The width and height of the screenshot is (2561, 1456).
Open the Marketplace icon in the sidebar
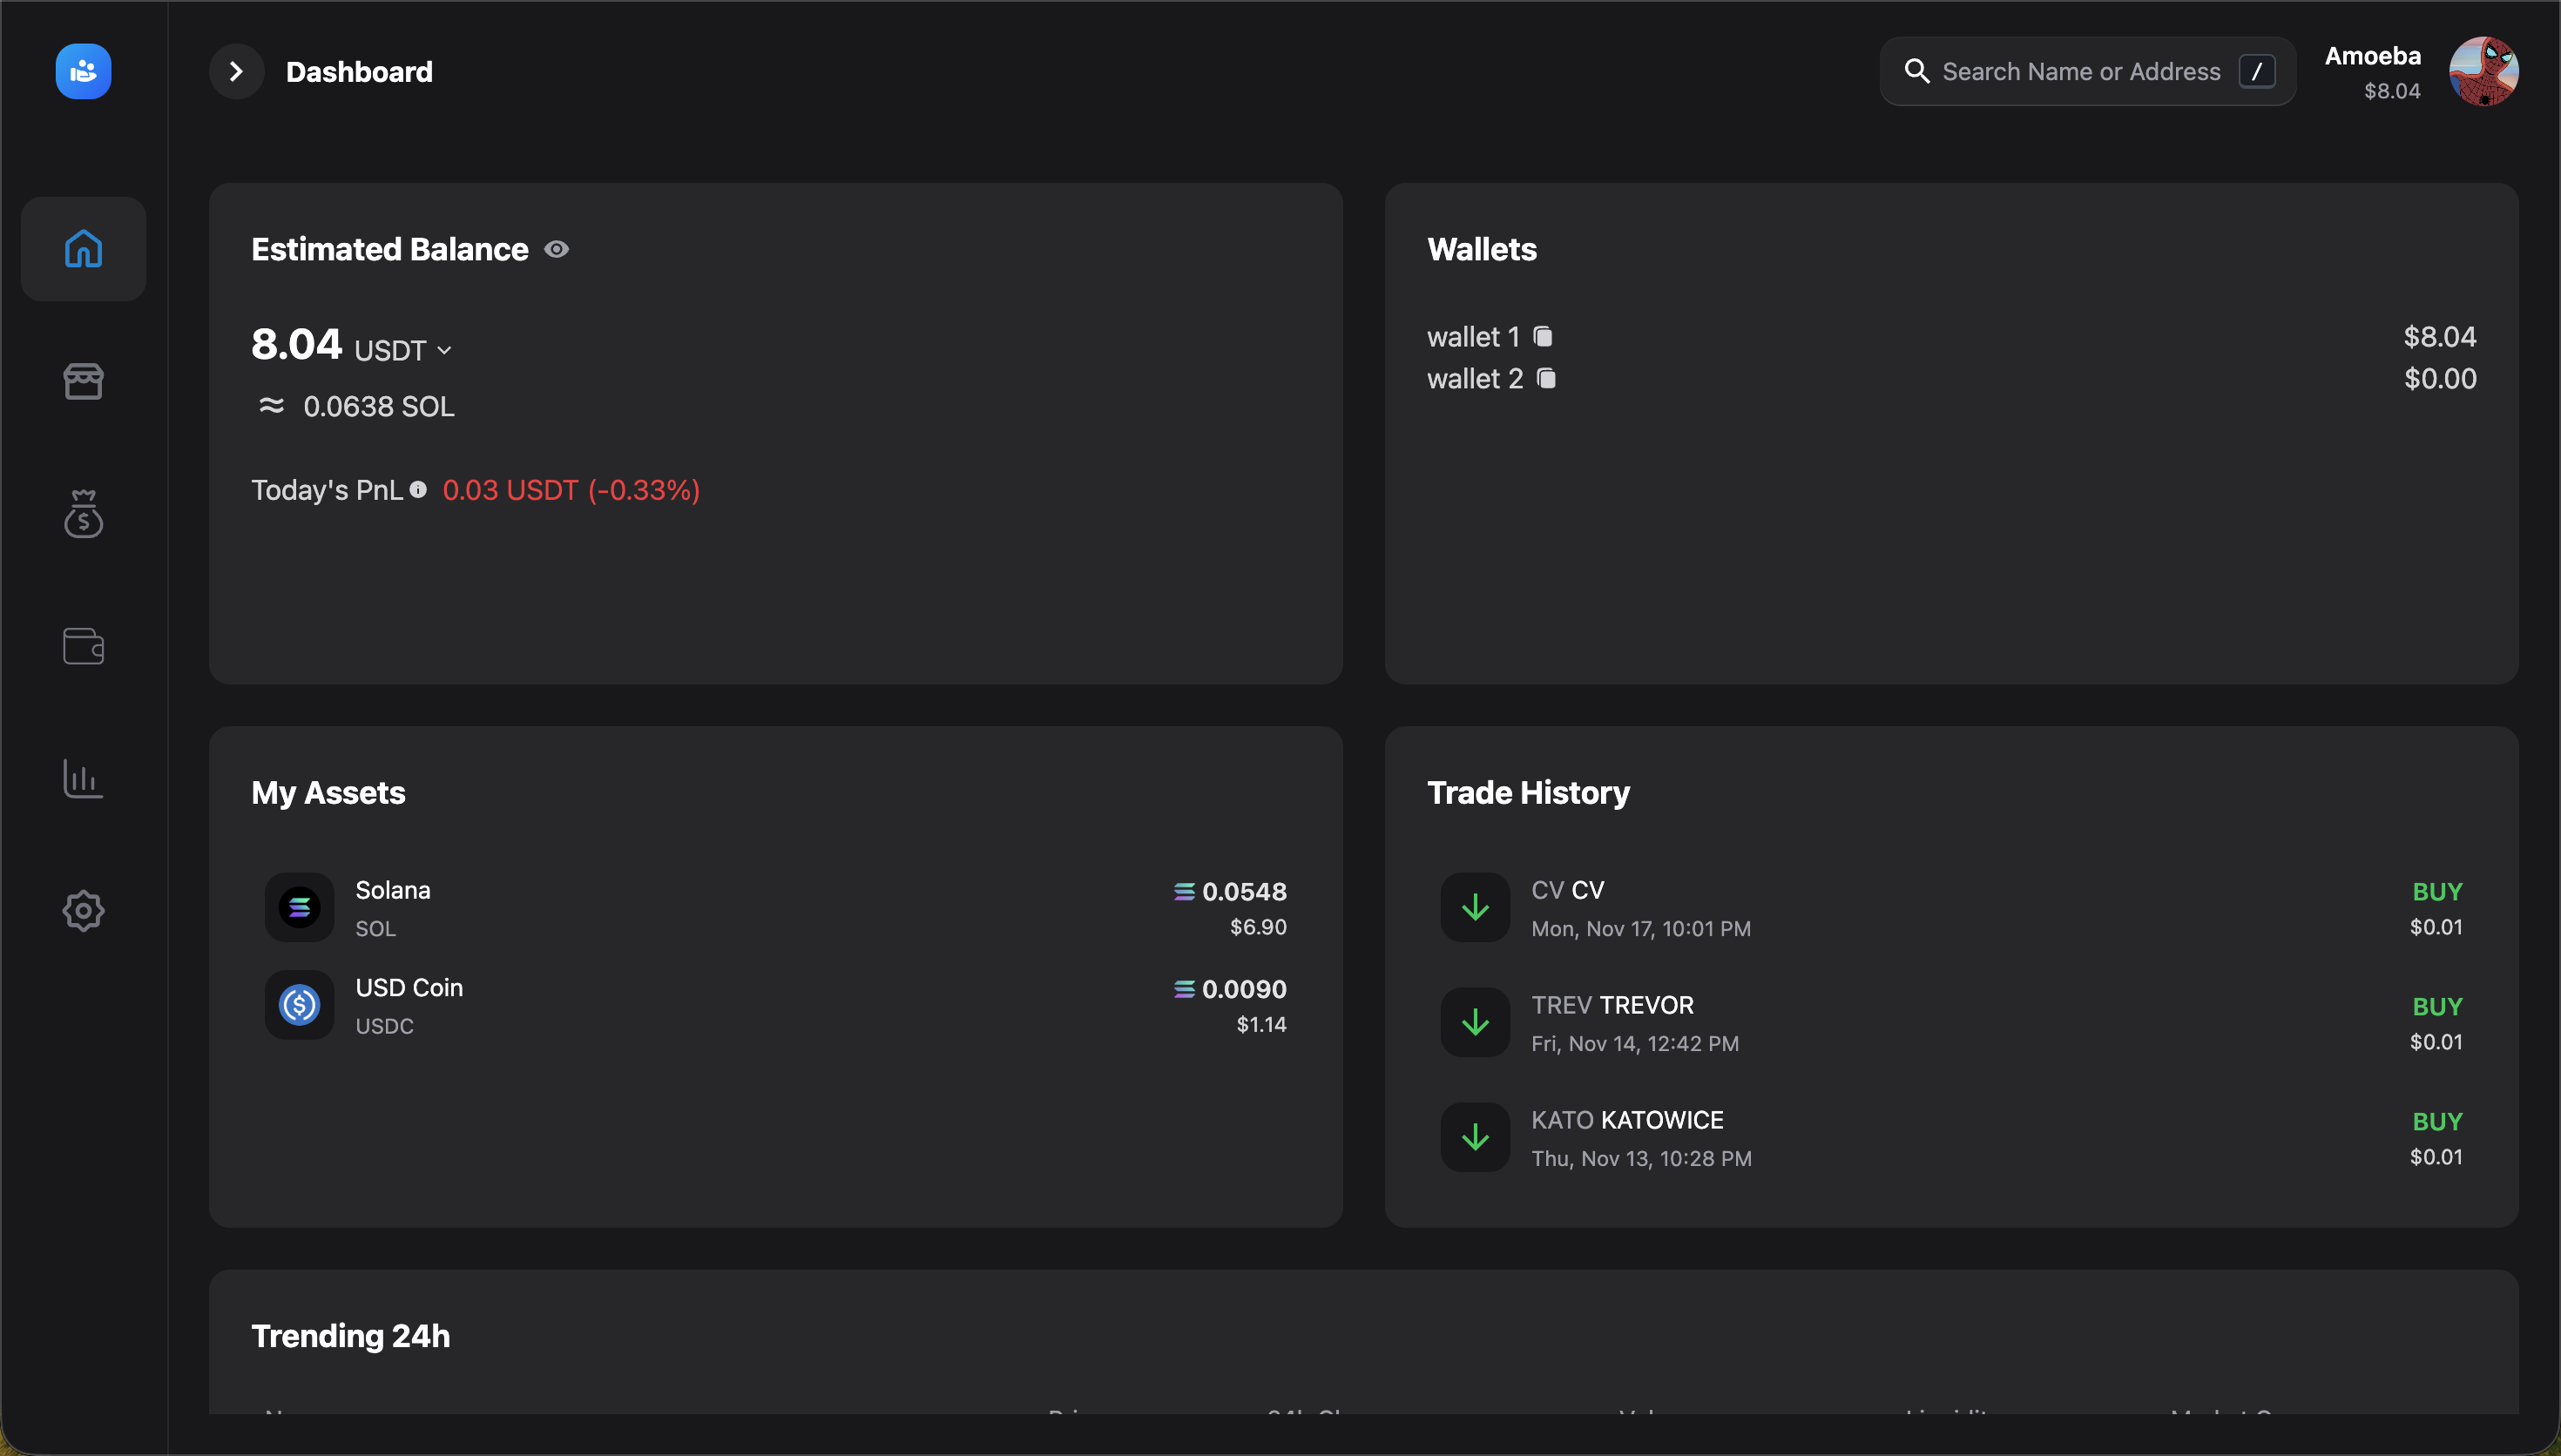[x=83, y=381]
